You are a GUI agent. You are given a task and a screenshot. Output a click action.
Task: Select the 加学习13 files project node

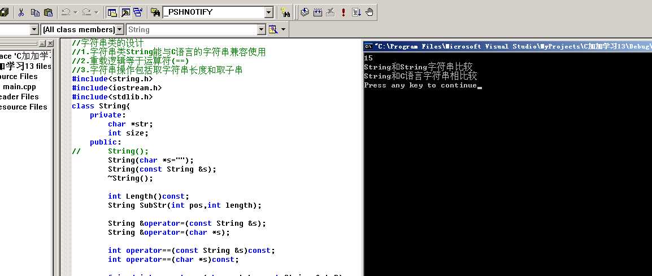(25, 66)
